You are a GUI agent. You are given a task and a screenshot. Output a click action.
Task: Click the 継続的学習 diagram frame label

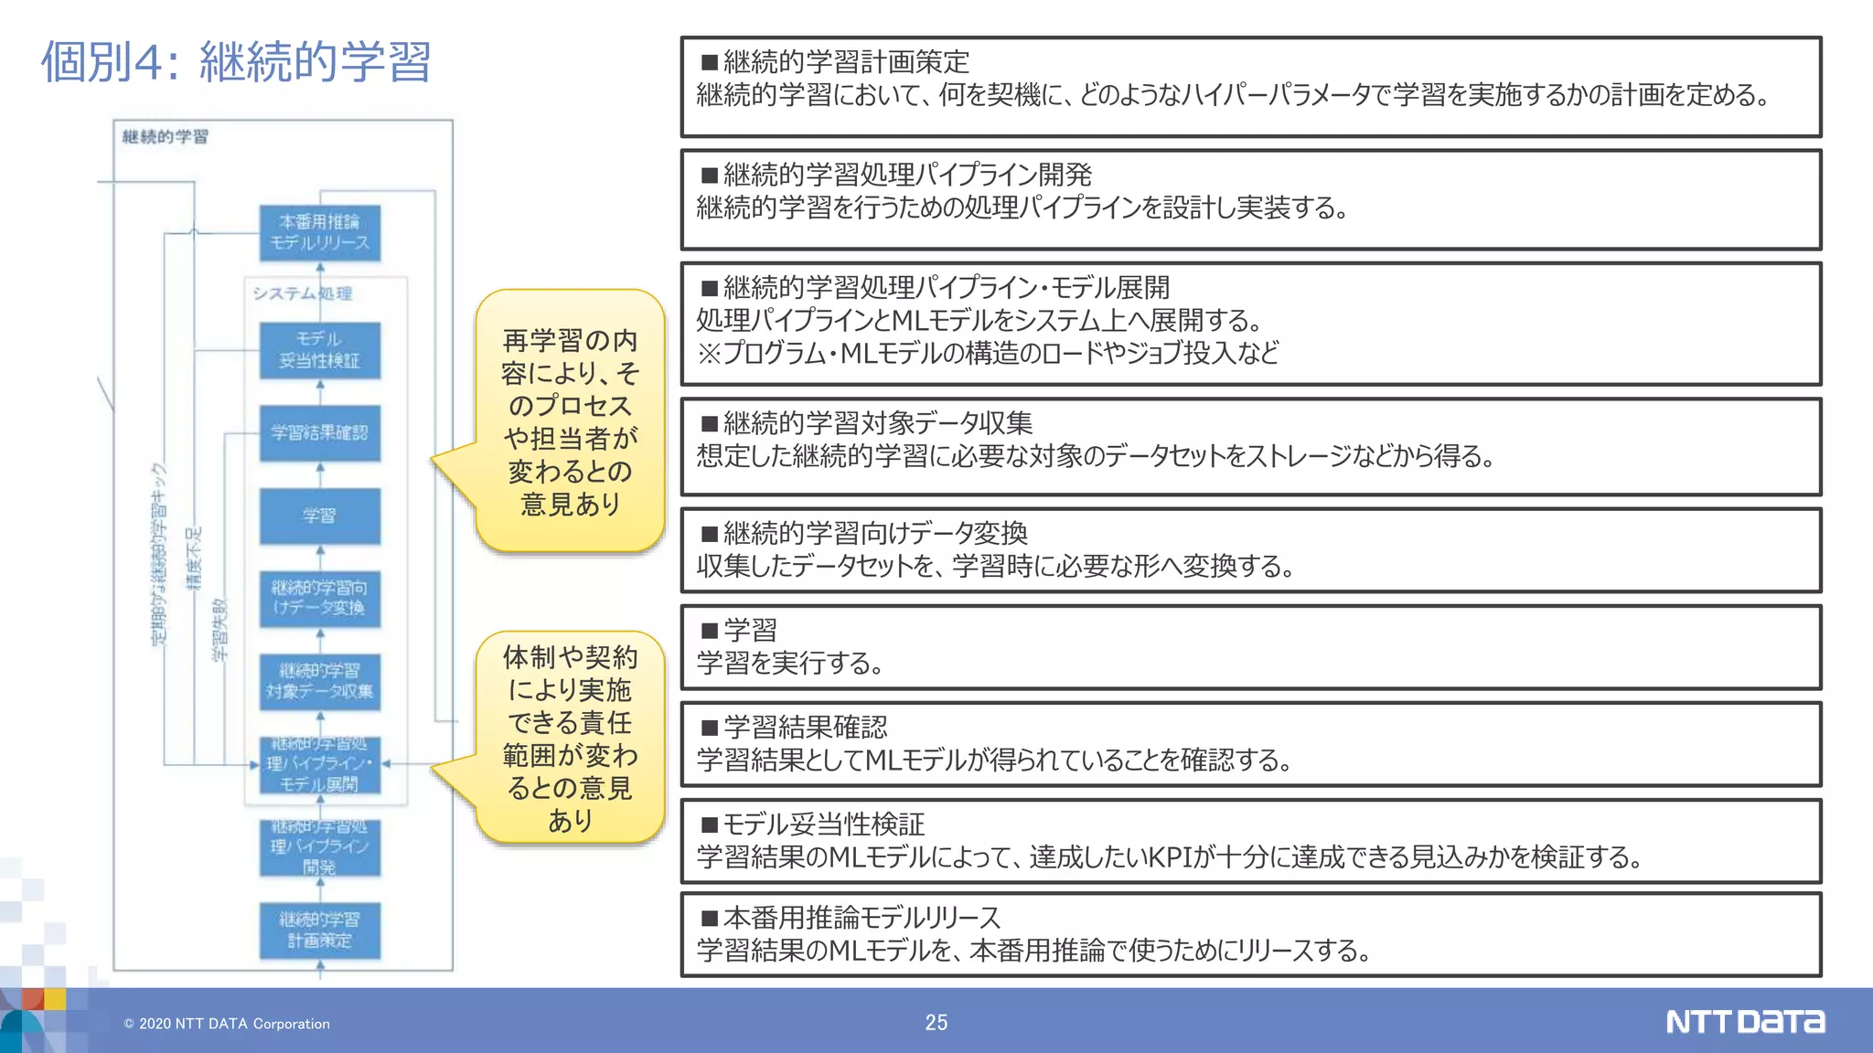[x=166, y=136]
